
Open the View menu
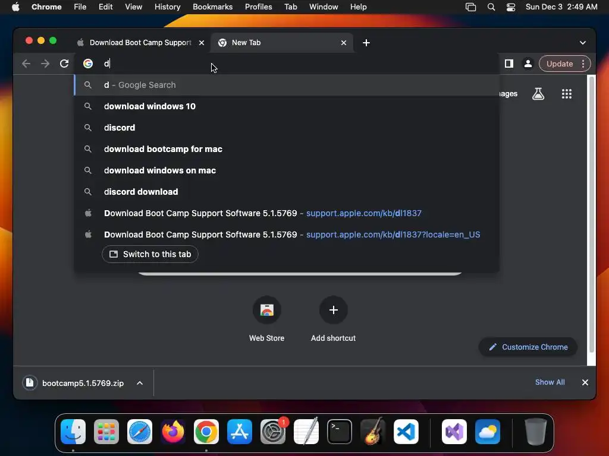(133, 7)
